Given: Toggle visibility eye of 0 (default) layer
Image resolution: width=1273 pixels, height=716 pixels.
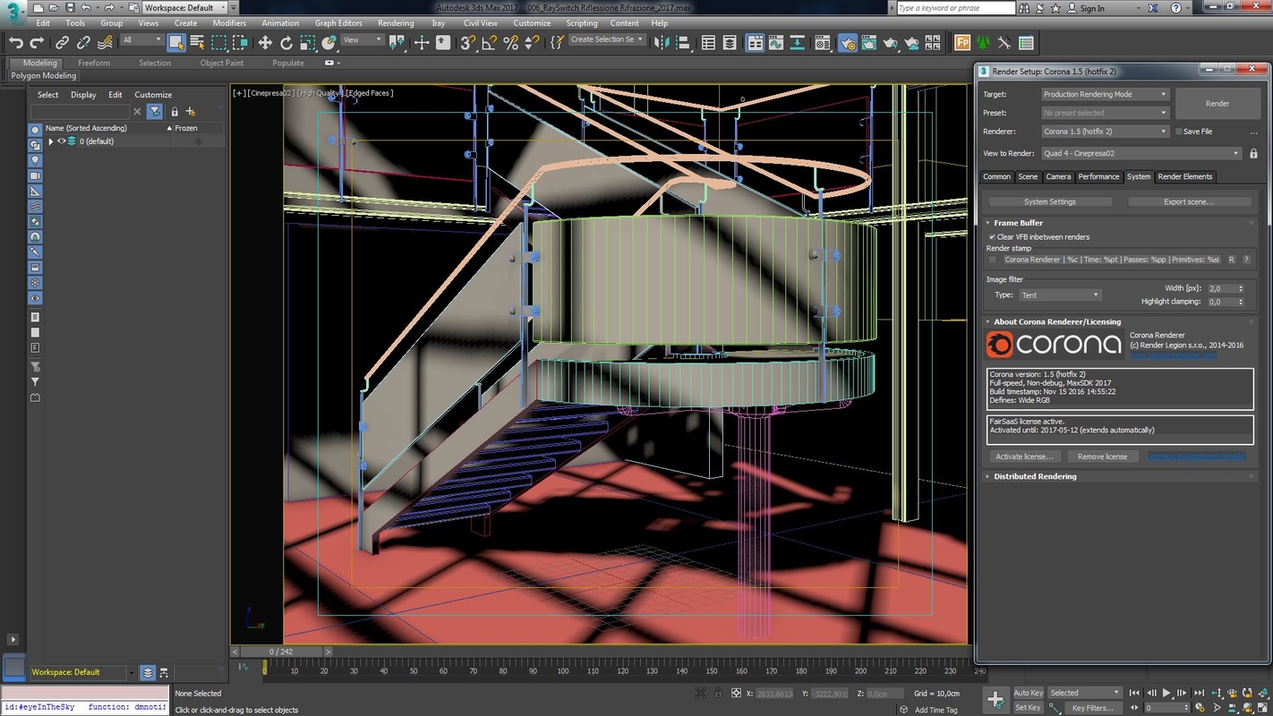Looking at the screenshot, I should (62, 141).
